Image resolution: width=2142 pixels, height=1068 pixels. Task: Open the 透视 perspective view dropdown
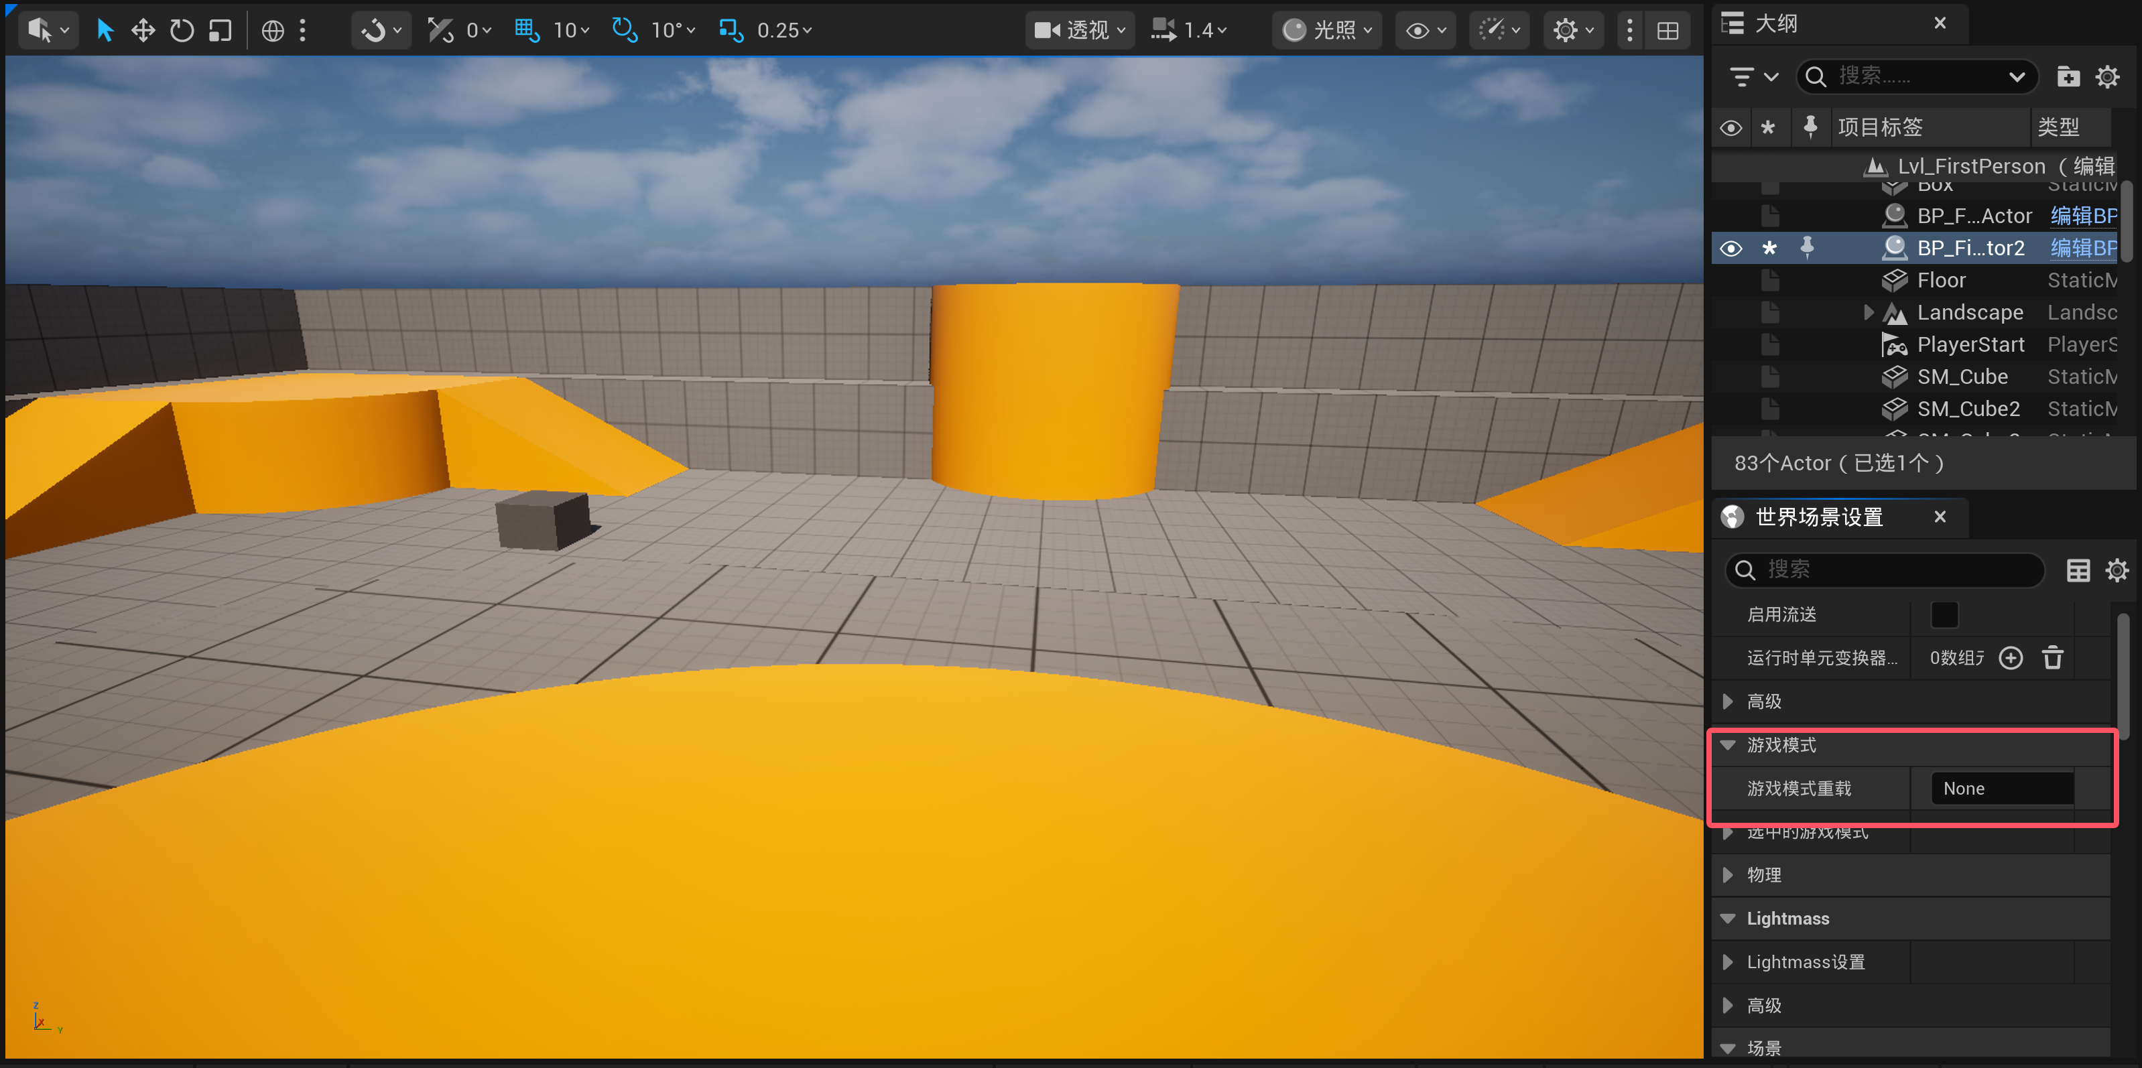(1079, 31)
